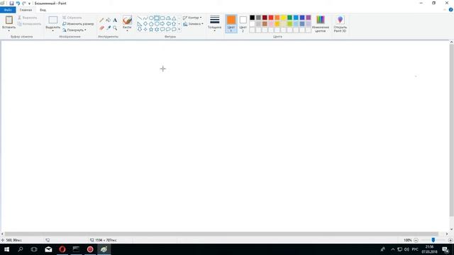454x255 pixels.
Task: Choose the Five-point star shape
Action: pos(151,30)
